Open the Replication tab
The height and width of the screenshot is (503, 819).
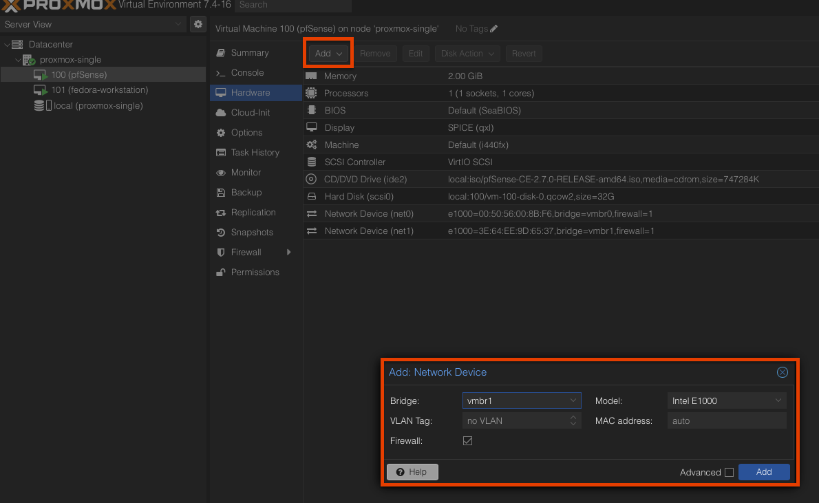click(256, 212)
